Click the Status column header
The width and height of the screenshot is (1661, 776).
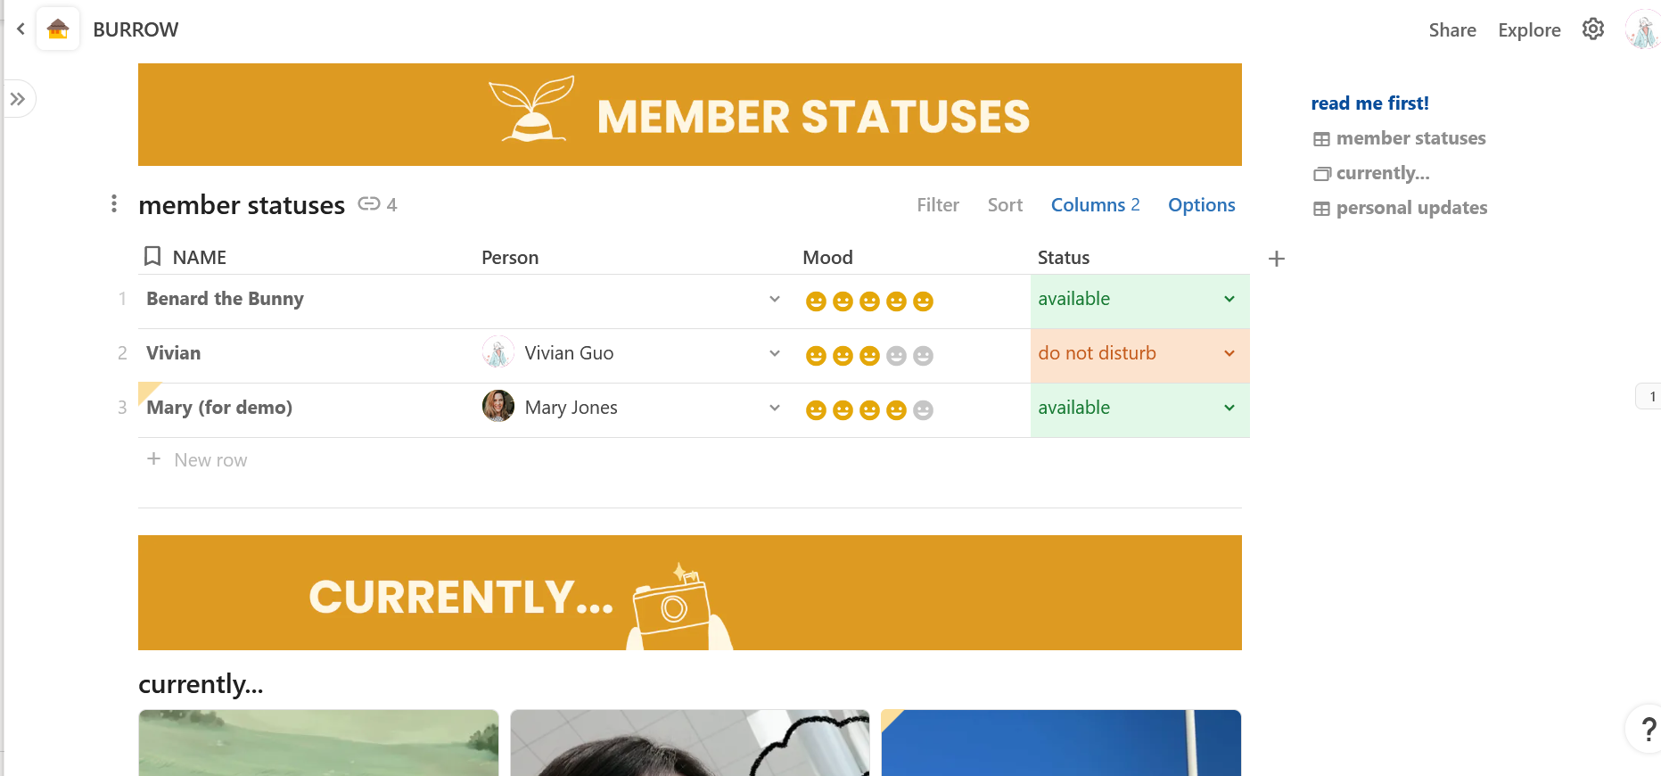[1064, 257]
